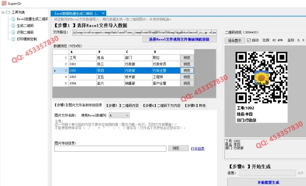Click 选择Excel文件 button to import data
Viewport: 306px width, 186px height.
coord(179,40)
